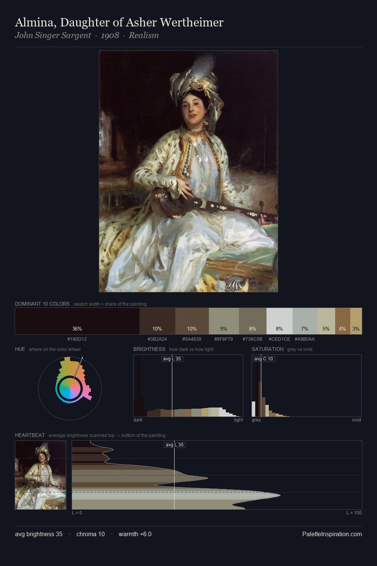Click the hex code #5A4839 text

pos(192,339)
